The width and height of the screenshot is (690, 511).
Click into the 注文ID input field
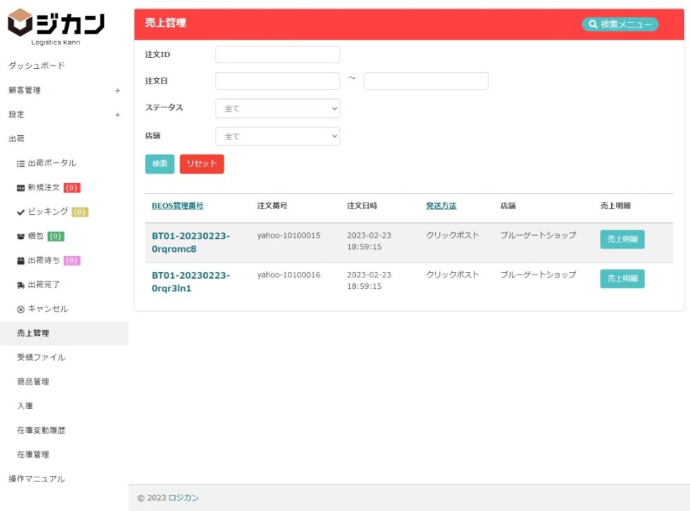click(278, 55)
